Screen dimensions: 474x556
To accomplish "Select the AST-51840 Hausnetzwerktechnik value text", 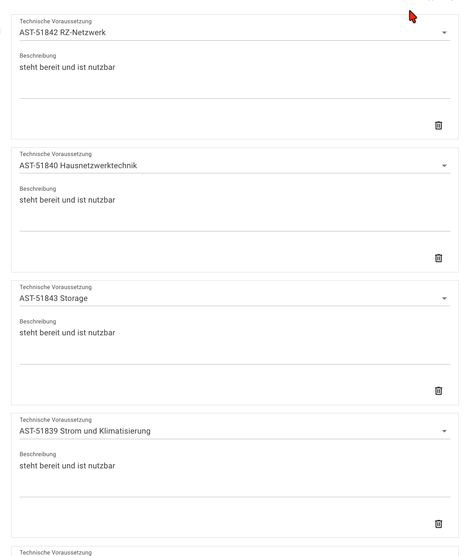I will point(78,166).
